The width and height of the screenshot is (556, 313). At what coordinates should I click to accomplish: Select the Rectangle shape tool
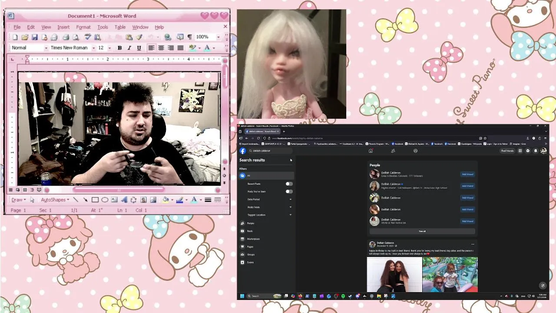[x=95, y=200]
